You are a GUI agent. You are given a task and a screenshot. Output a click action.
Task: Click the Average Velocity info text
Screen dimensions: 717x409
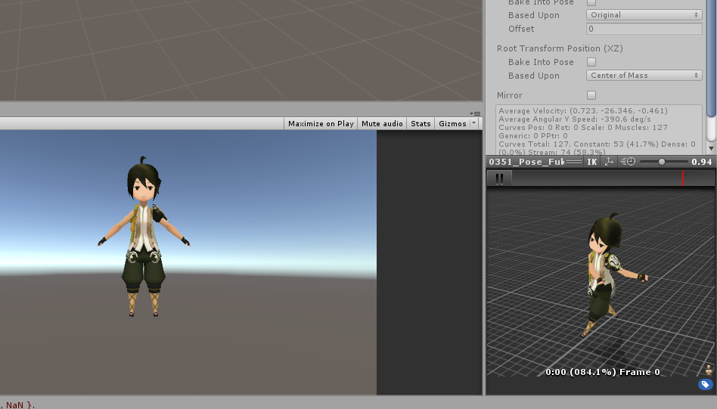coord(583,110)
